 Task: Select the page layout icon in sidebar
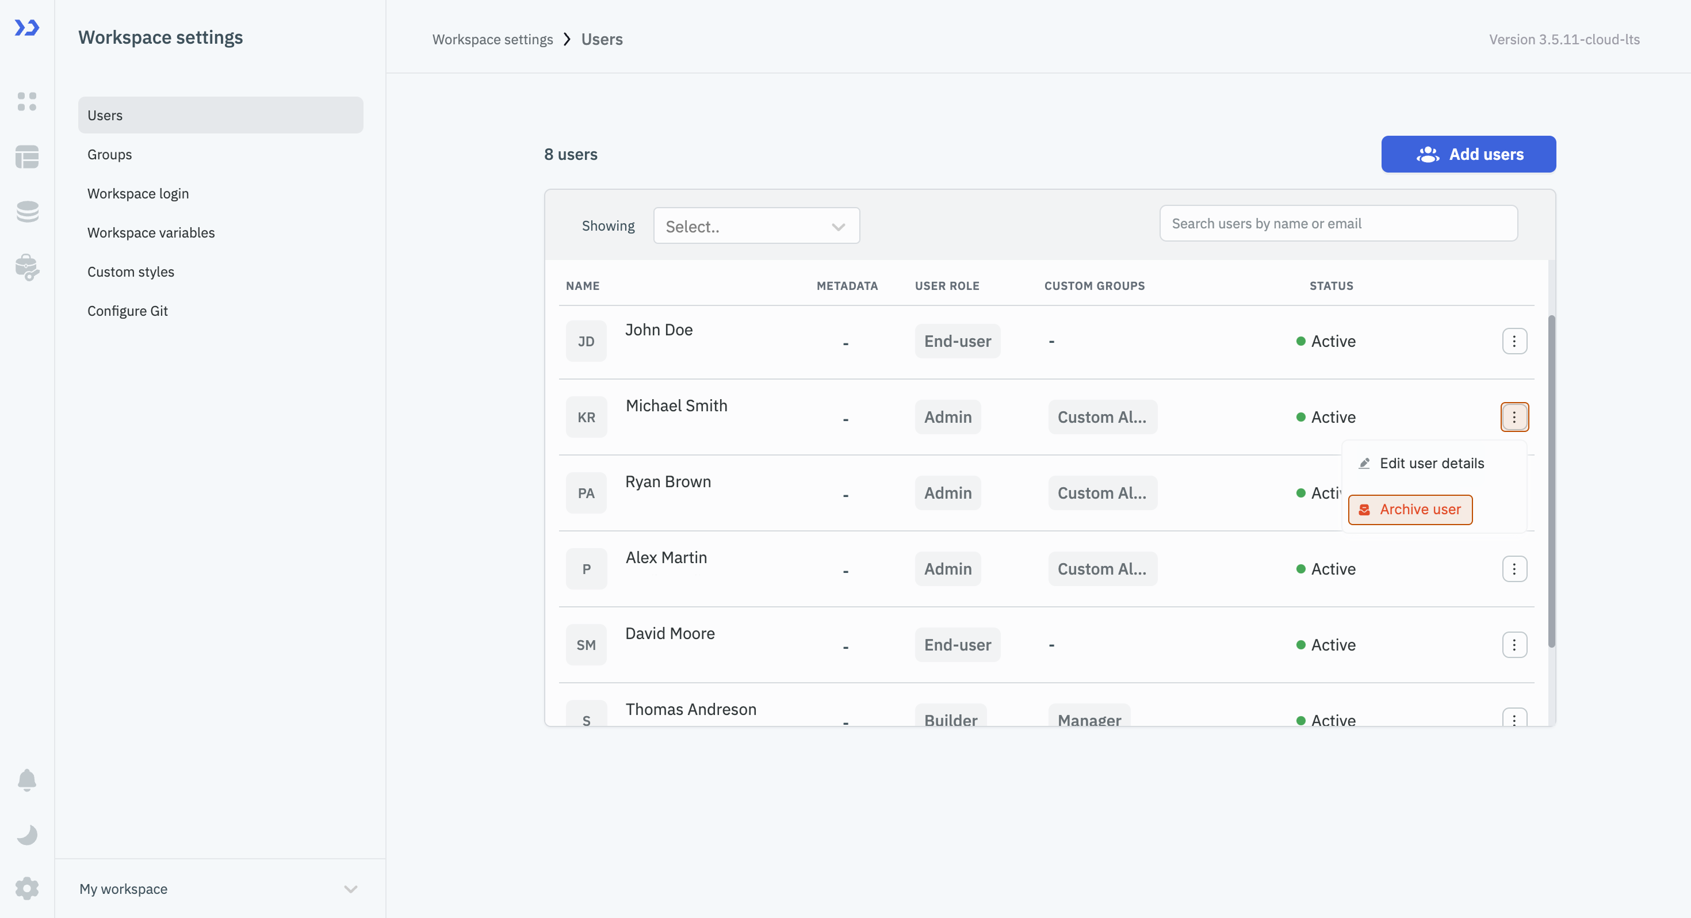(27, 157)
